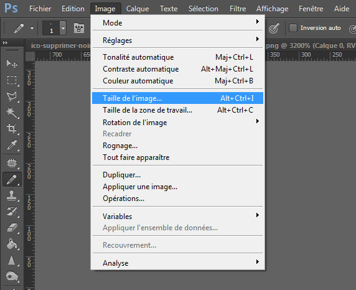
Task: Select the Clone Stamp tool
Action: (12, 195)
